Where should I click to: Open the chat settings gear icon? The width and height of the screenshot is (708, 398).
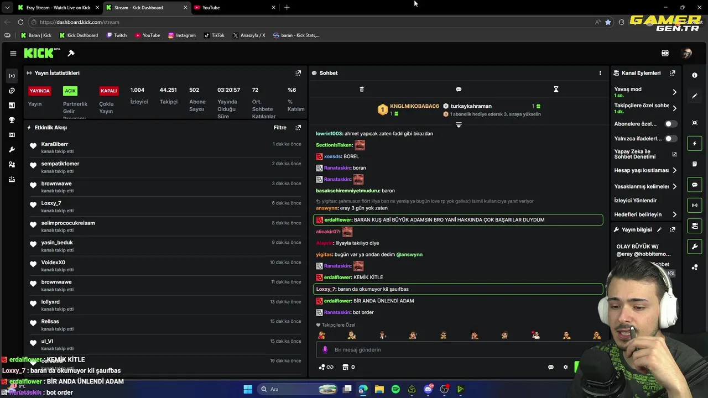[565, 367]
